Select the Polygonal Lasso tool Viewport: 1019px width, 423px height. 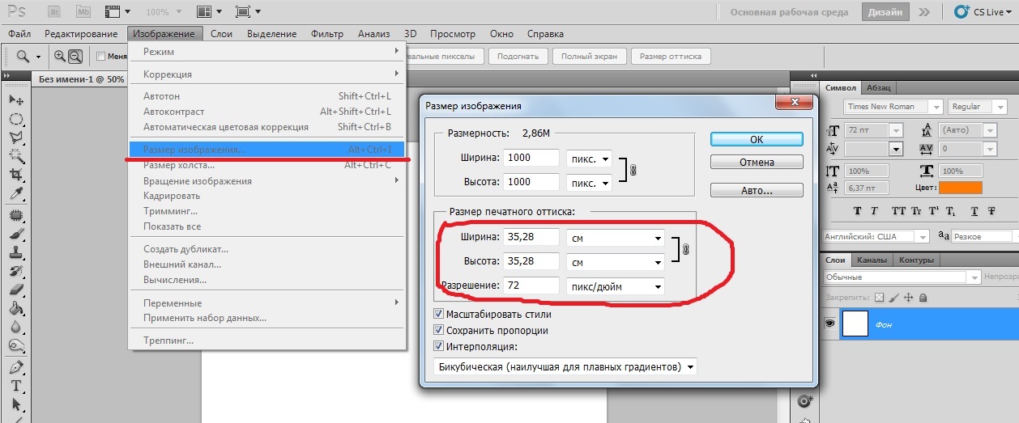pos(15,137)
